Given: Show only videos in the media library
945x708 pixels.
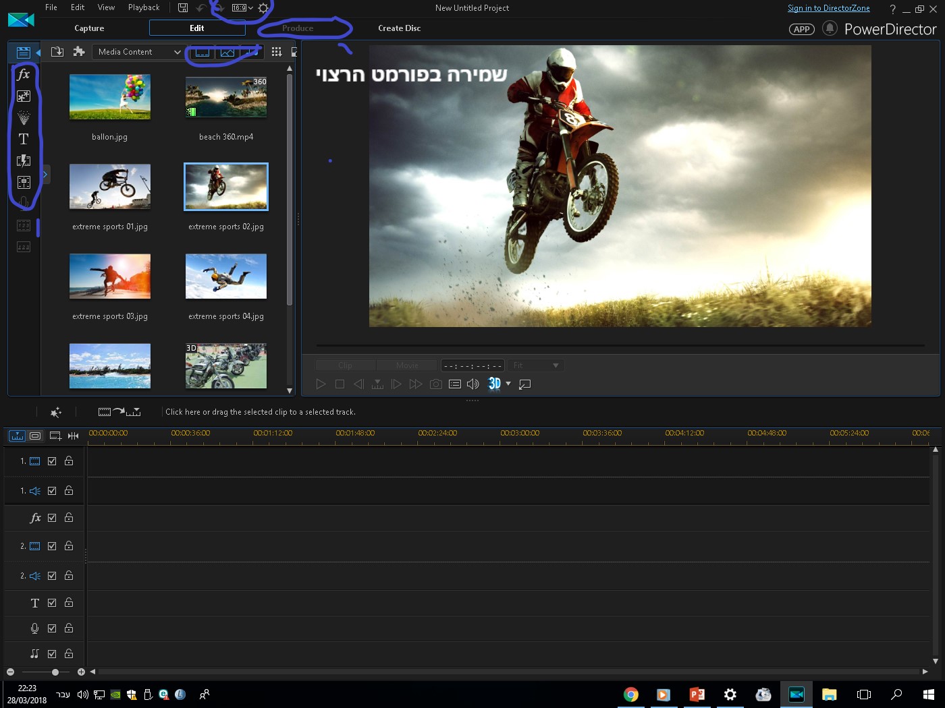Looking at the screenshot, I should (202, 52).
